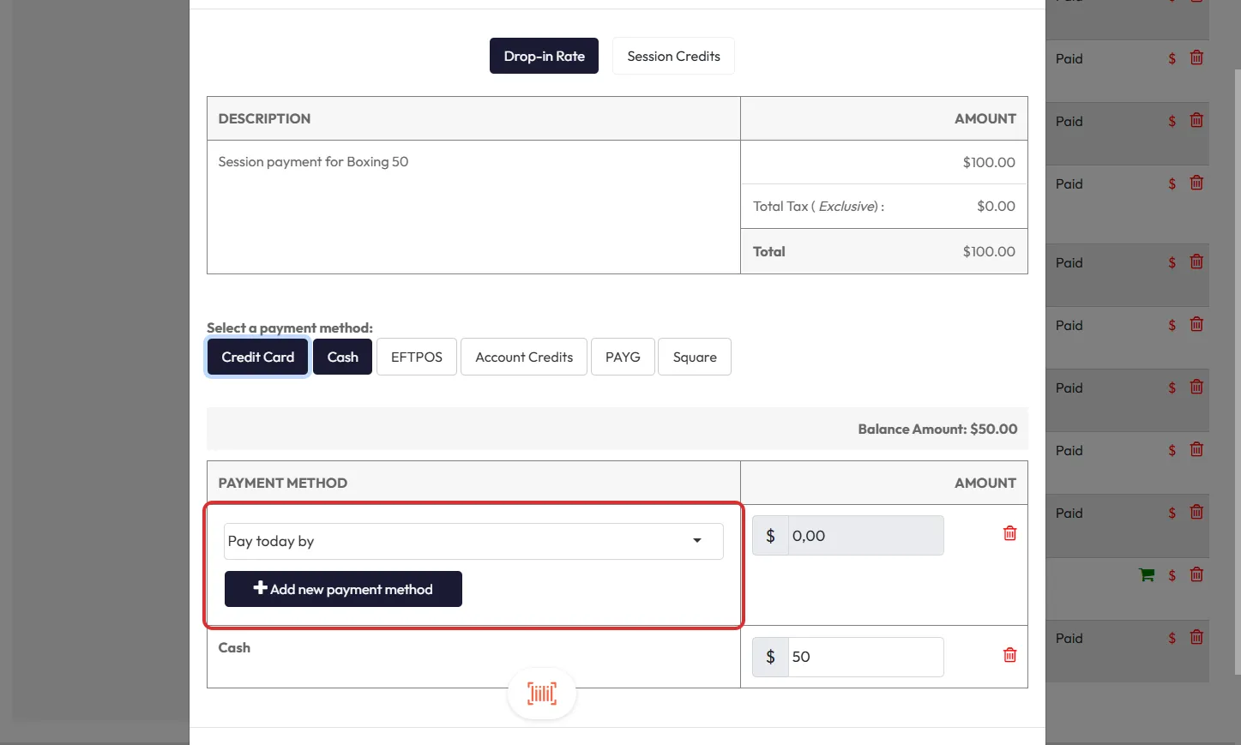Click the dropdown arrow in Pay today by
This screenshot has height=745, width=1241.
(x=696, y=541)
